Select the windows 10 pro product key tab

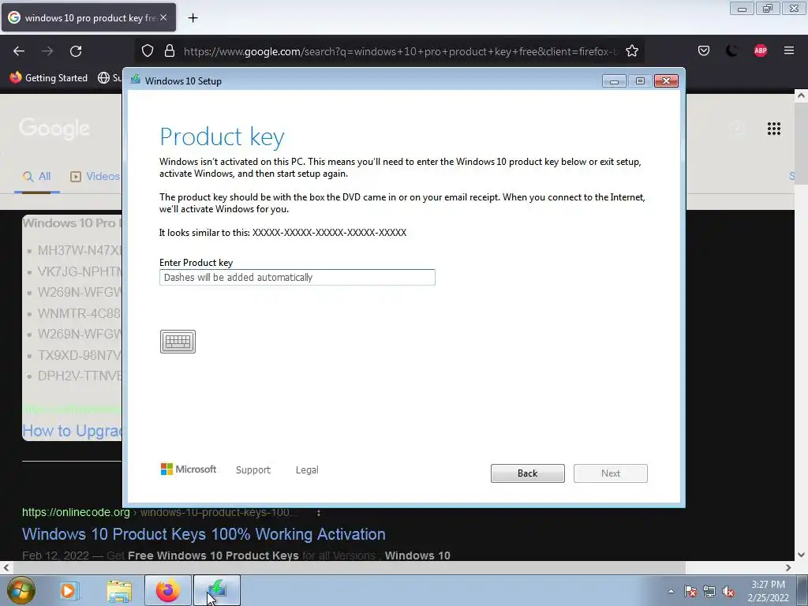(x=88, y=17)
